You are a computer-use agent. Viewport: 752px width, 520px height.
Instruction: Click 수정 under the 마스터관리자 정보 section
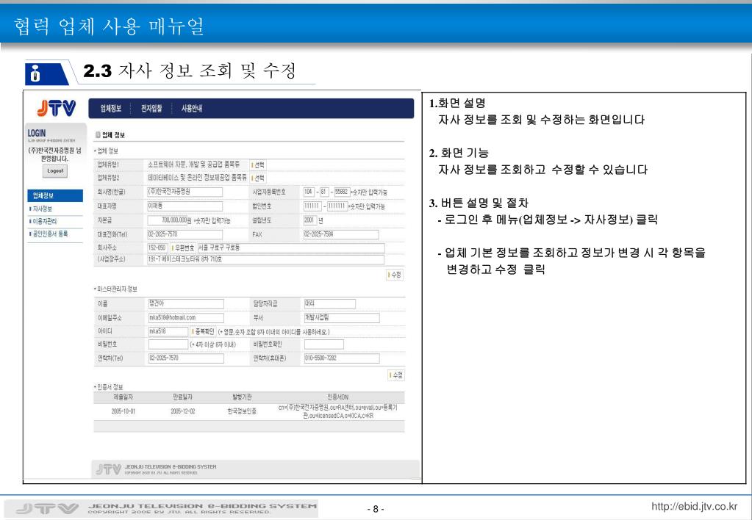coord(395,375)
